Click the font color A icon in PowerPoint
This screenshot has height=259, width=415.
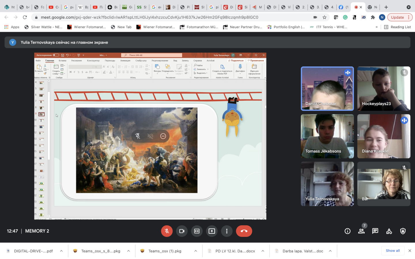coord(111,72)
